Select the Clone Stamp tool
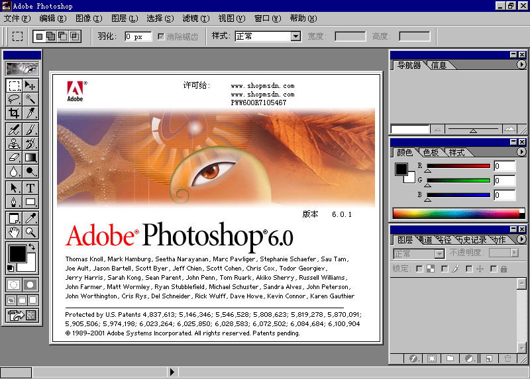 (x=14, y=144)
